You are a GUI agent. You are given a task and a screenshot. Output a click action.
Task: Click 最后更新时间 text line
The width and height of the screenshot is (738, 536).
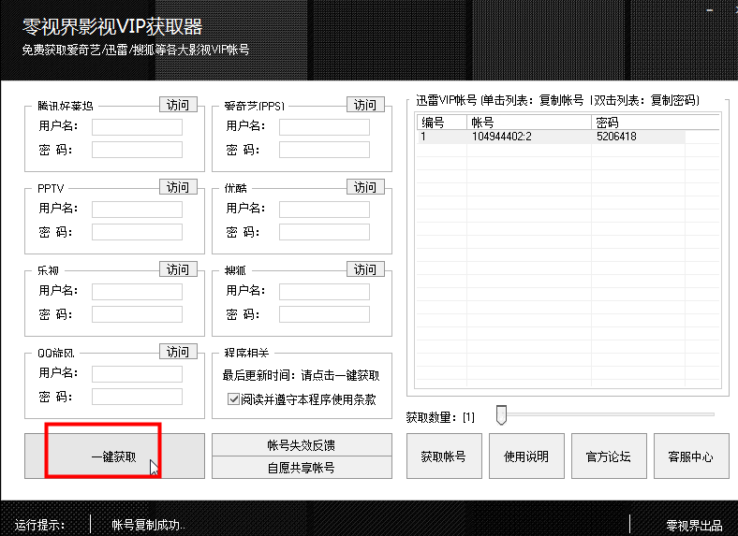click(301, 375)
